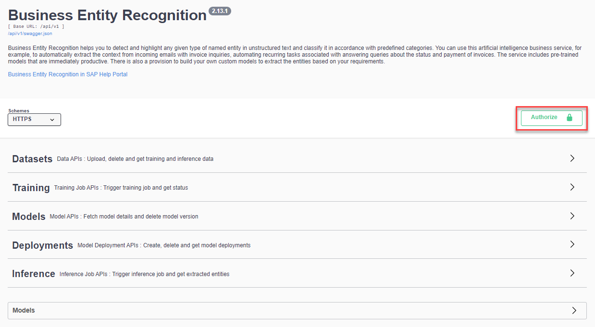This screenshot has height=327, width=595.
Task: Expand Training section with its chevron arrow
Action: (x=572, y=187)
